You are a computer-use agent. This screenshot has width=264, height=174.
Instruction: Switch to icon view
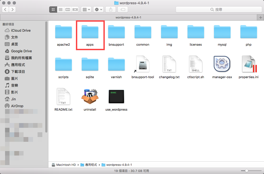pos(53,10)
